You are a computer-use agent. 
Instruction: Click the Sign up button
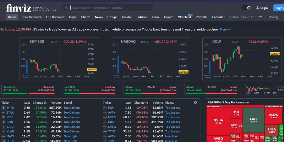pyautogui.click(x=279, y=8)
